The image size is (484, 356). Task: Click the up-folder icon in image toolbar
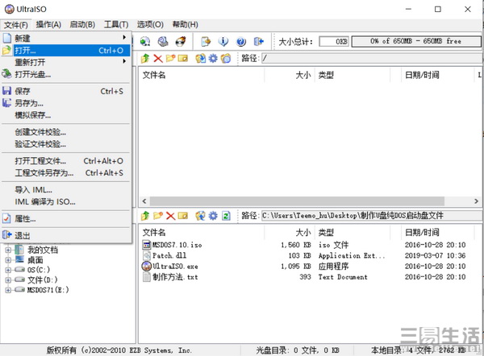click(x=145, y=58)
